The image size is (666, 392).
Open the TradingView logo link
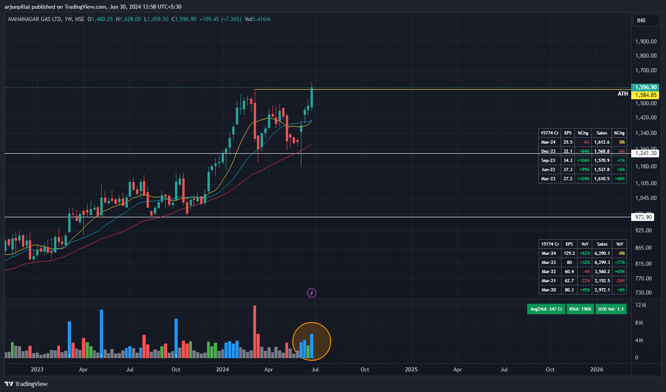[x=26, y=384]
